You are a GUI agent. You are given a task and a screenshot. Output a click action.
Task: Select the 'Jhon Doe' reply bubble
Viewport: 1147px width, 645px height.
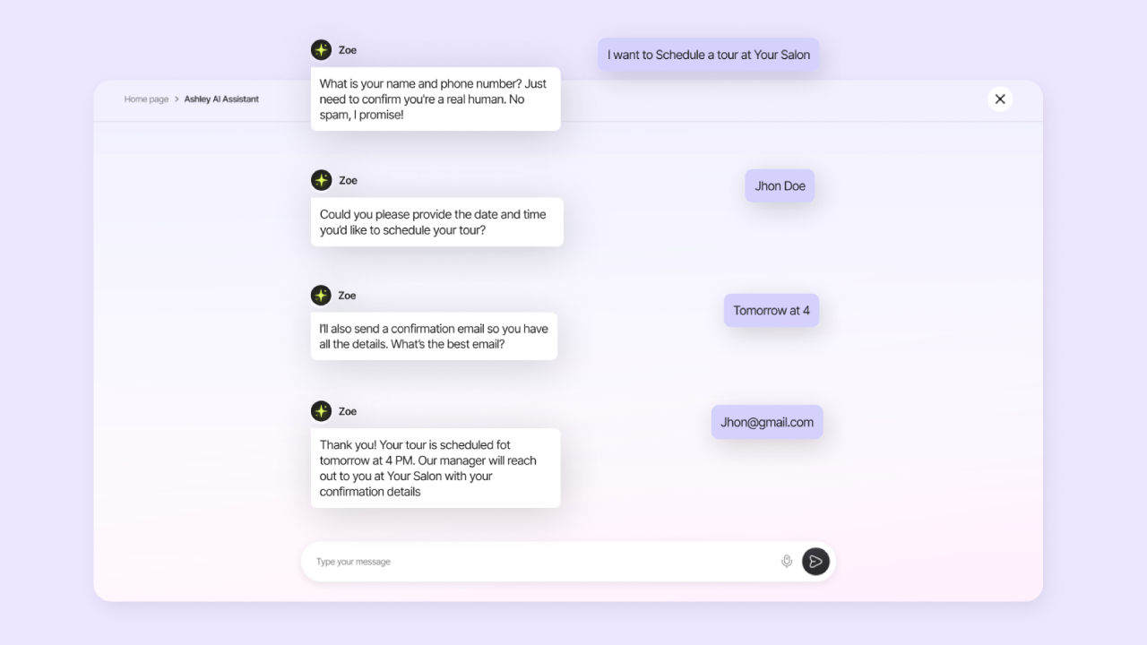tap(780, 186)
